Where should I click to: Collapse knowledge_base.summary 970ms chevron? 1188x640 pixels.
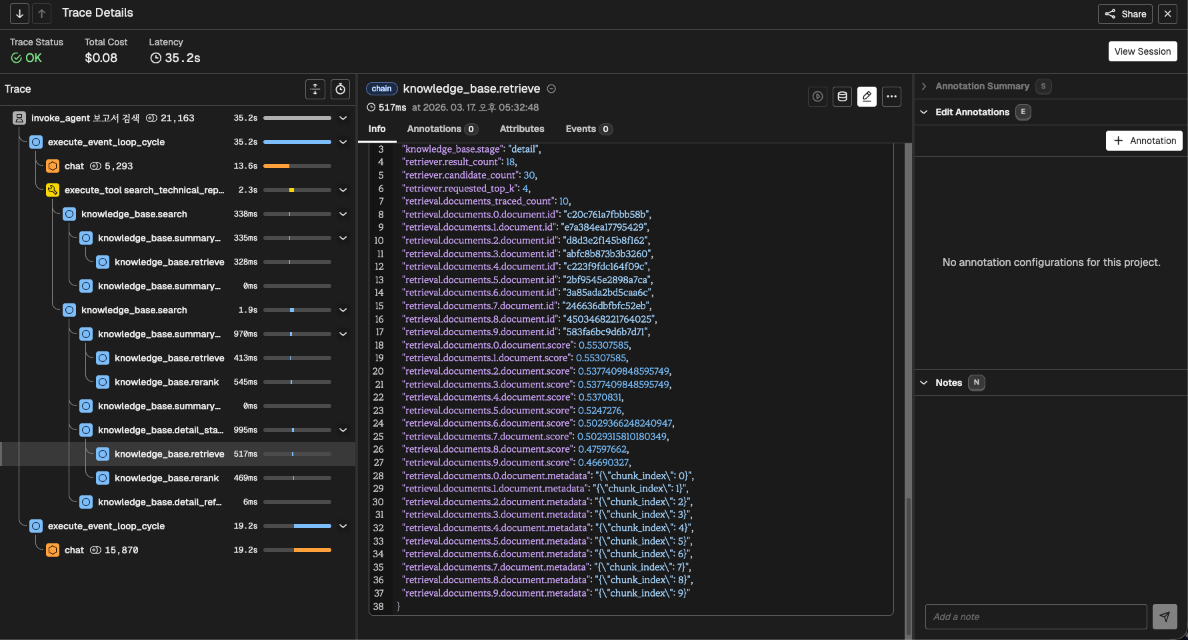click(343, 334)
